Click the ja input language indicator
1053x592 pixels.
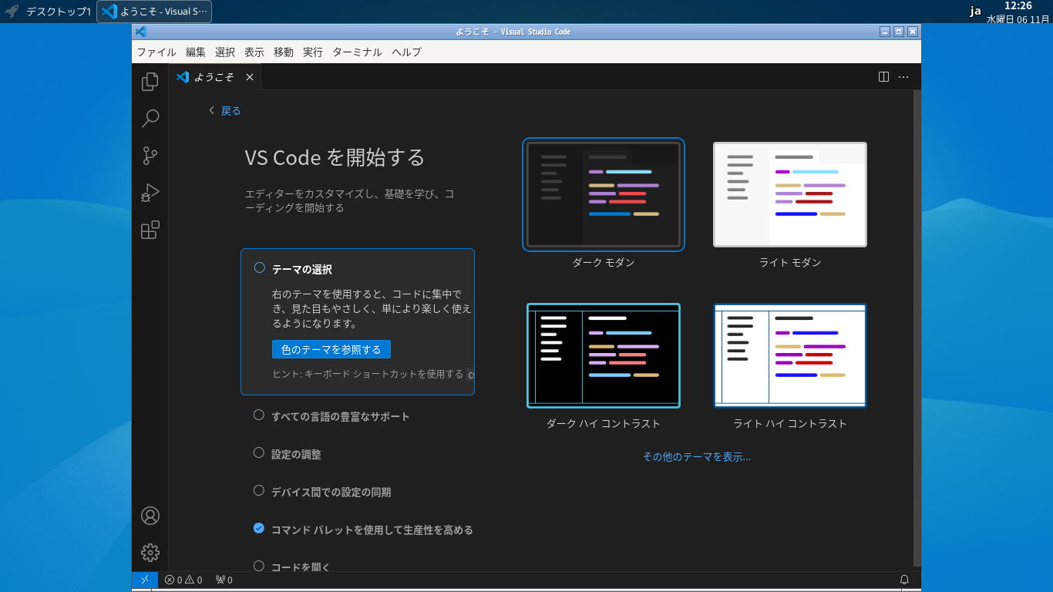(x=975, y=12)
